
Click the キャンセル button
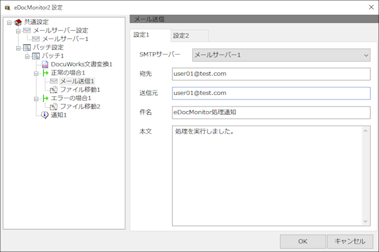(x=350, y=241)
